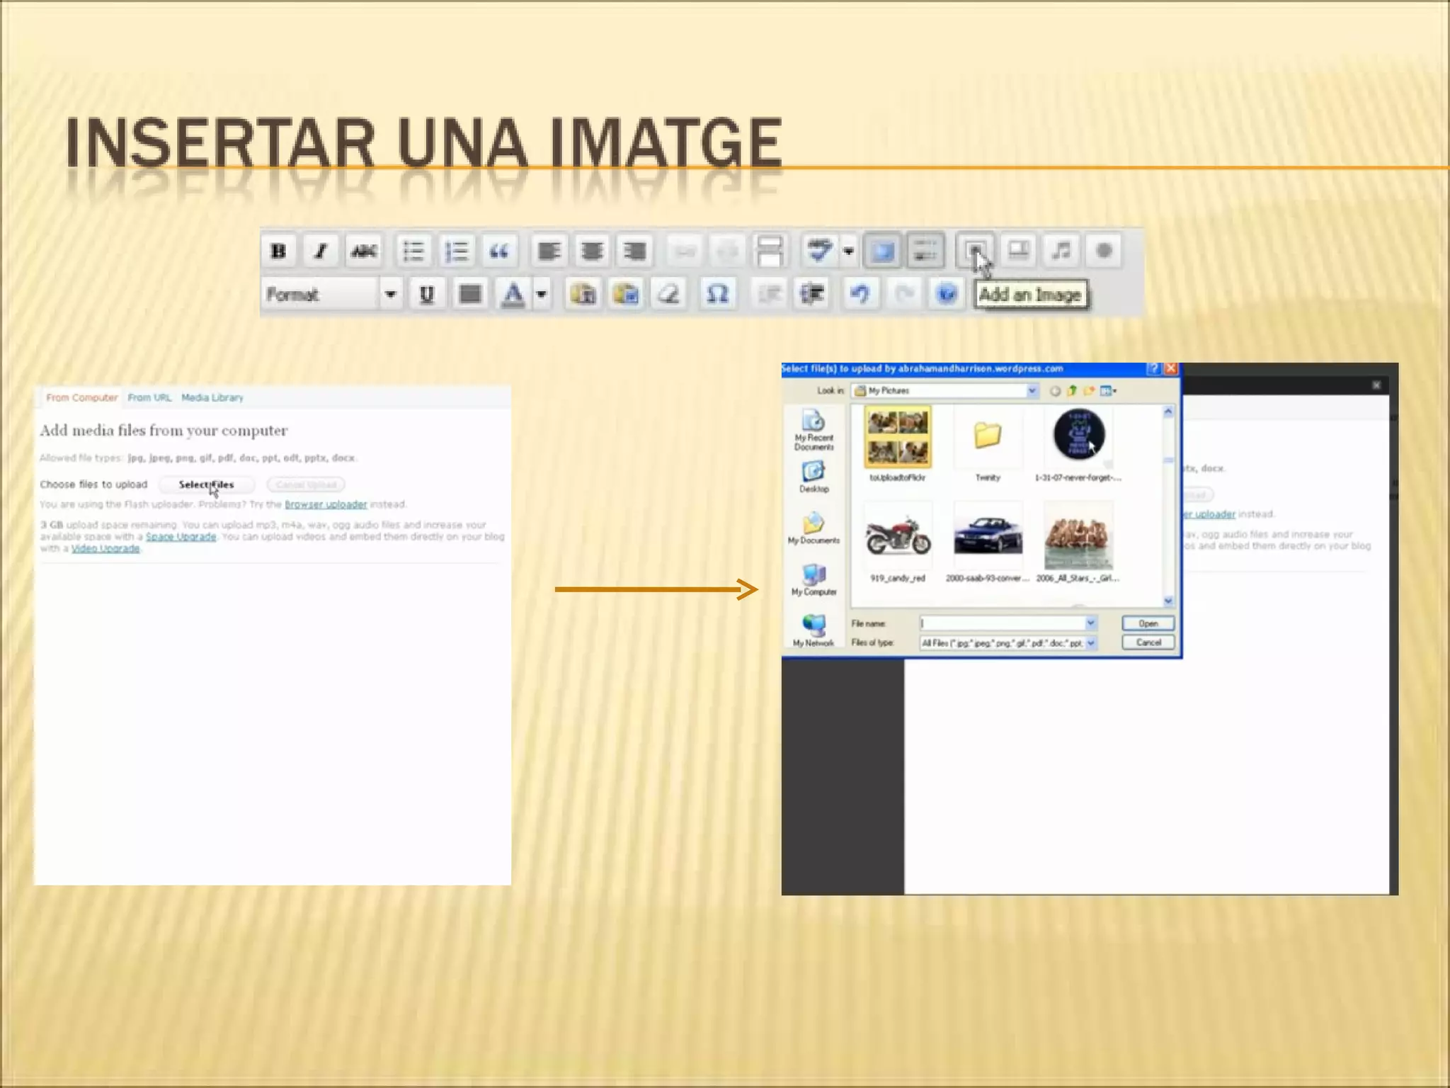This screenshot has height=1088, width=1450.
Task: Click the Open button
Action: [x=1148, y=623]
